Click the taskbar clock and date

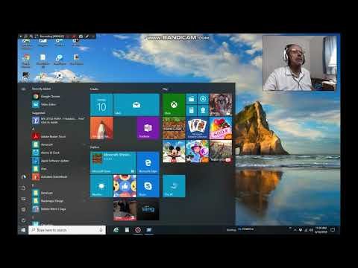321,230
